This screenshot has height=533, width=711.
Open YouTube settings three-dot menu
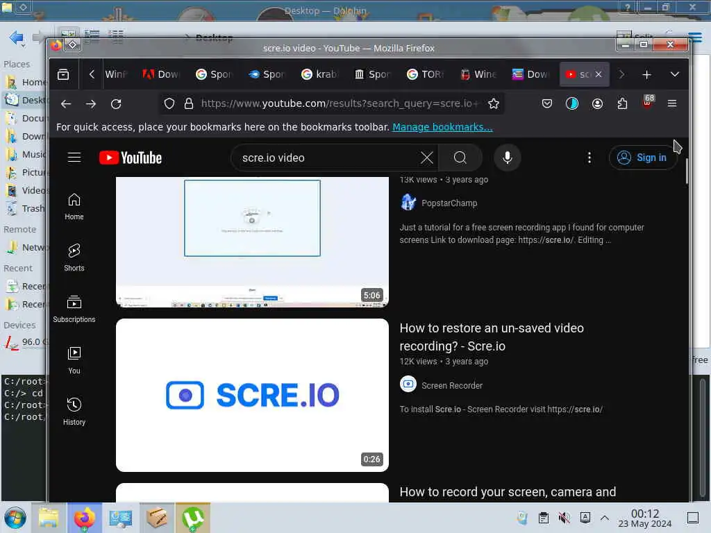tap(589, 158)
